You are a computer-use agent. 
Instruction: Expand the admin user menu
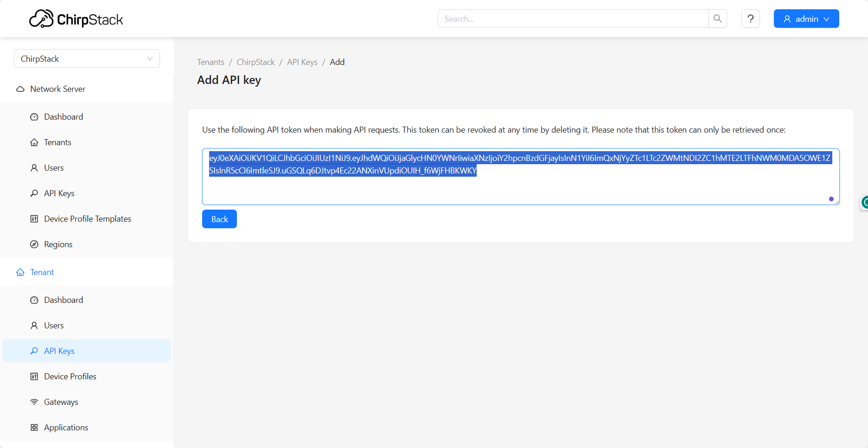click(x=806, y=19)
